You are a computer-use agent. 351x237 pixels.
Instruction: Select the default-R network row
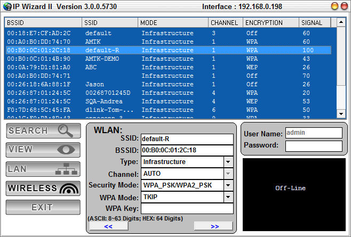tap(169, 50)
